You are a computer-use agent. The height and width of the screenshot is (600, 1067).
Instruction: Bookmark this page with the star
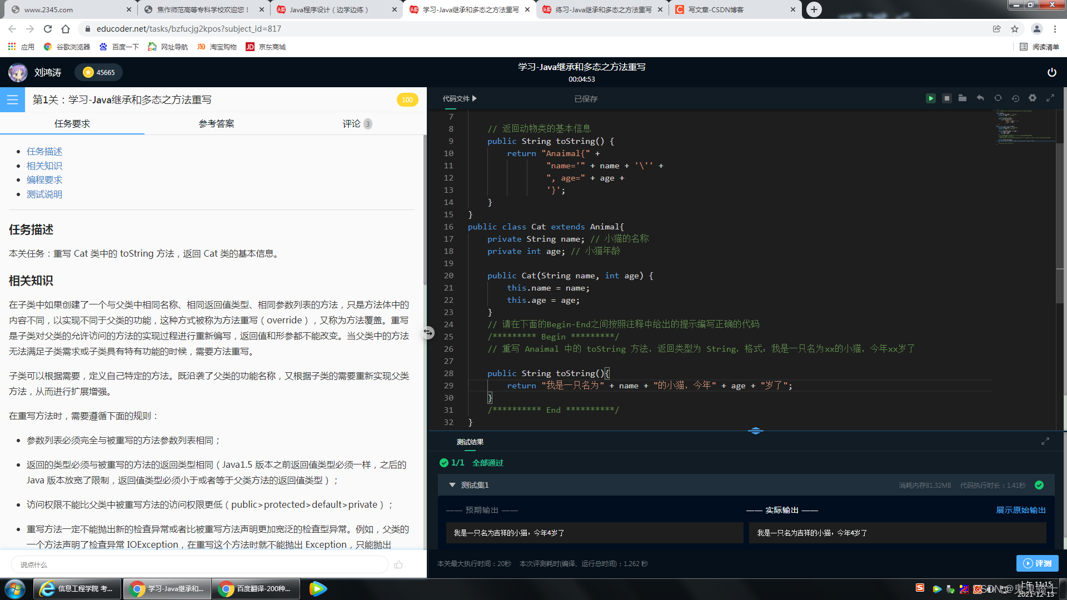1015,29
